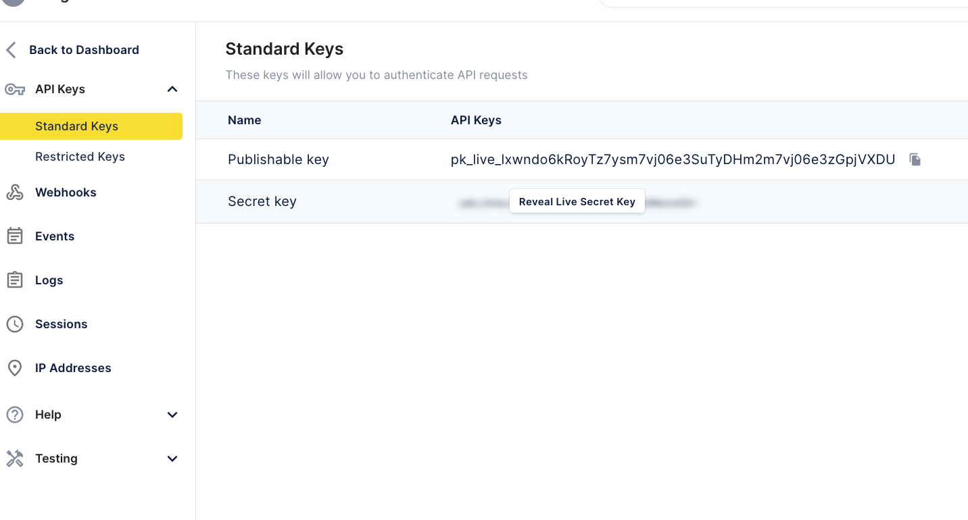Click the Testing hammer icon
The width and height of the screenshot is (968, 520).
[x=14, y=458]
